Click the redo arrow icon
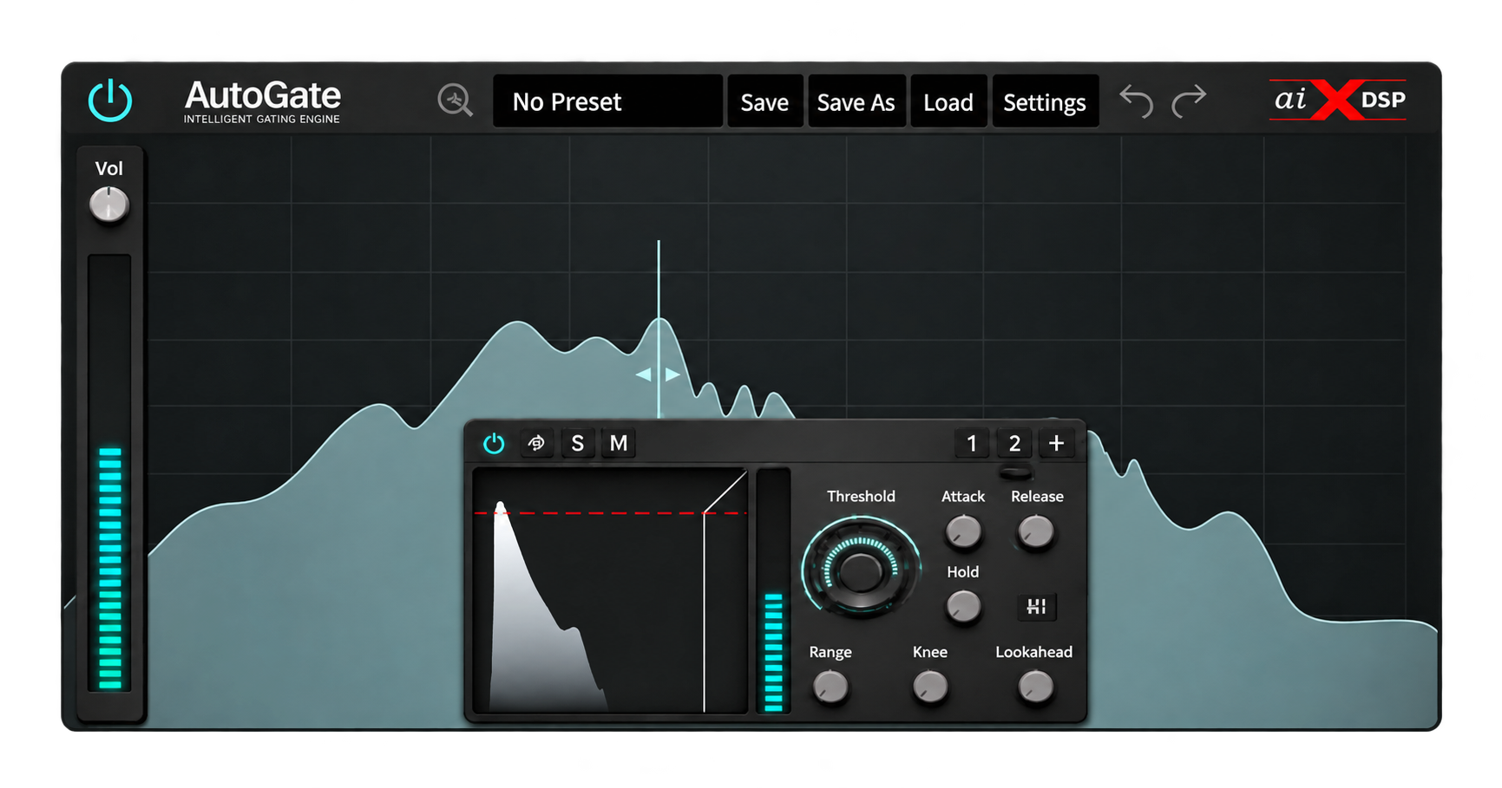Screen dimensions: 1502x788 point(1189,101)
